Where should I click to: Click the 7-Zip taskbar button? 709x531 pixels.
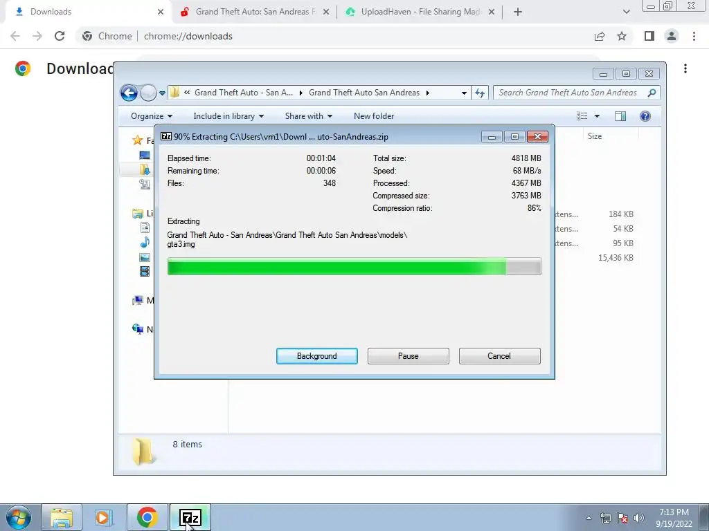(x=190, y=517)
